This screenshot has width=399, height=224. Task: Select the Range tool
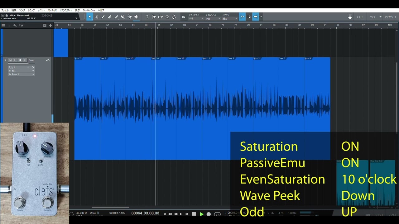coord(97,17)
